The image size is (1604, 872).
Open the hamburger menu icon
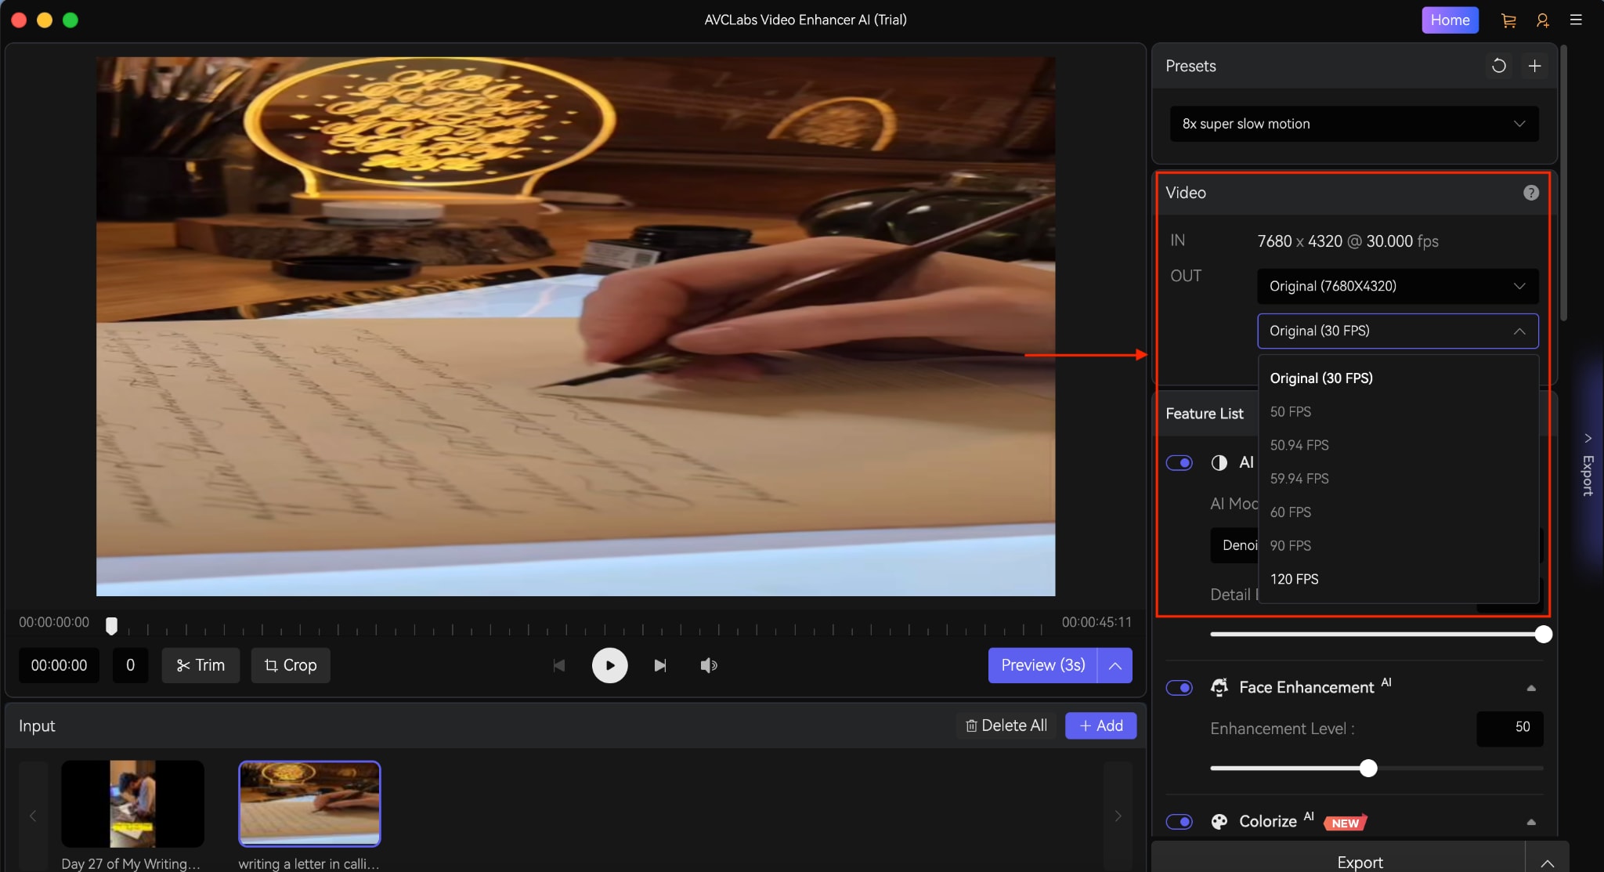coord(1577,20)
